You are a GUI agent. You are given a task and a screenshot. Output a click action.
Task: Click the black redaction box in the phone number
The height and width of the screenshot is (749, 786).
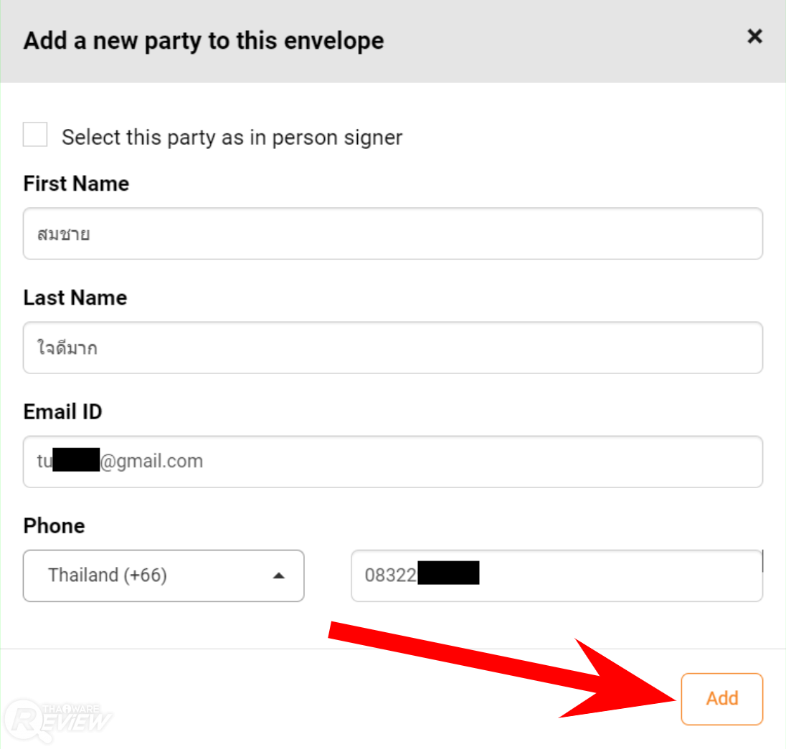[448, 574]
